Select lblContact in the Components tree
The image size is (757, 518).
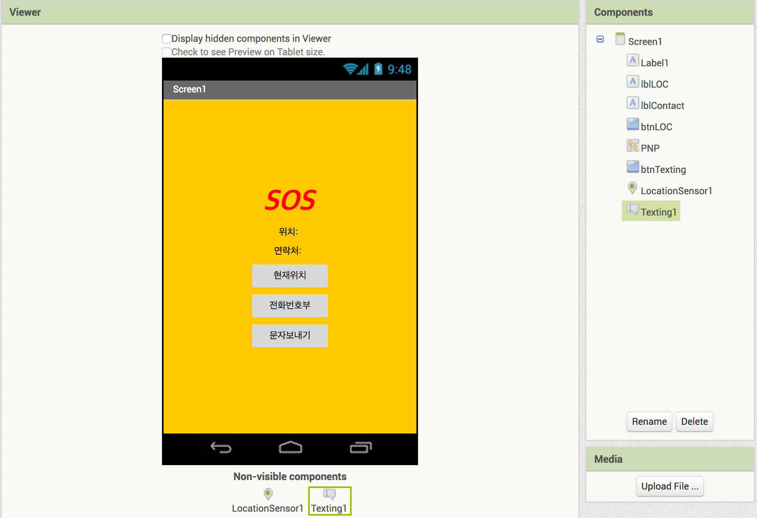pyautogui.click(x=662, y=105)
